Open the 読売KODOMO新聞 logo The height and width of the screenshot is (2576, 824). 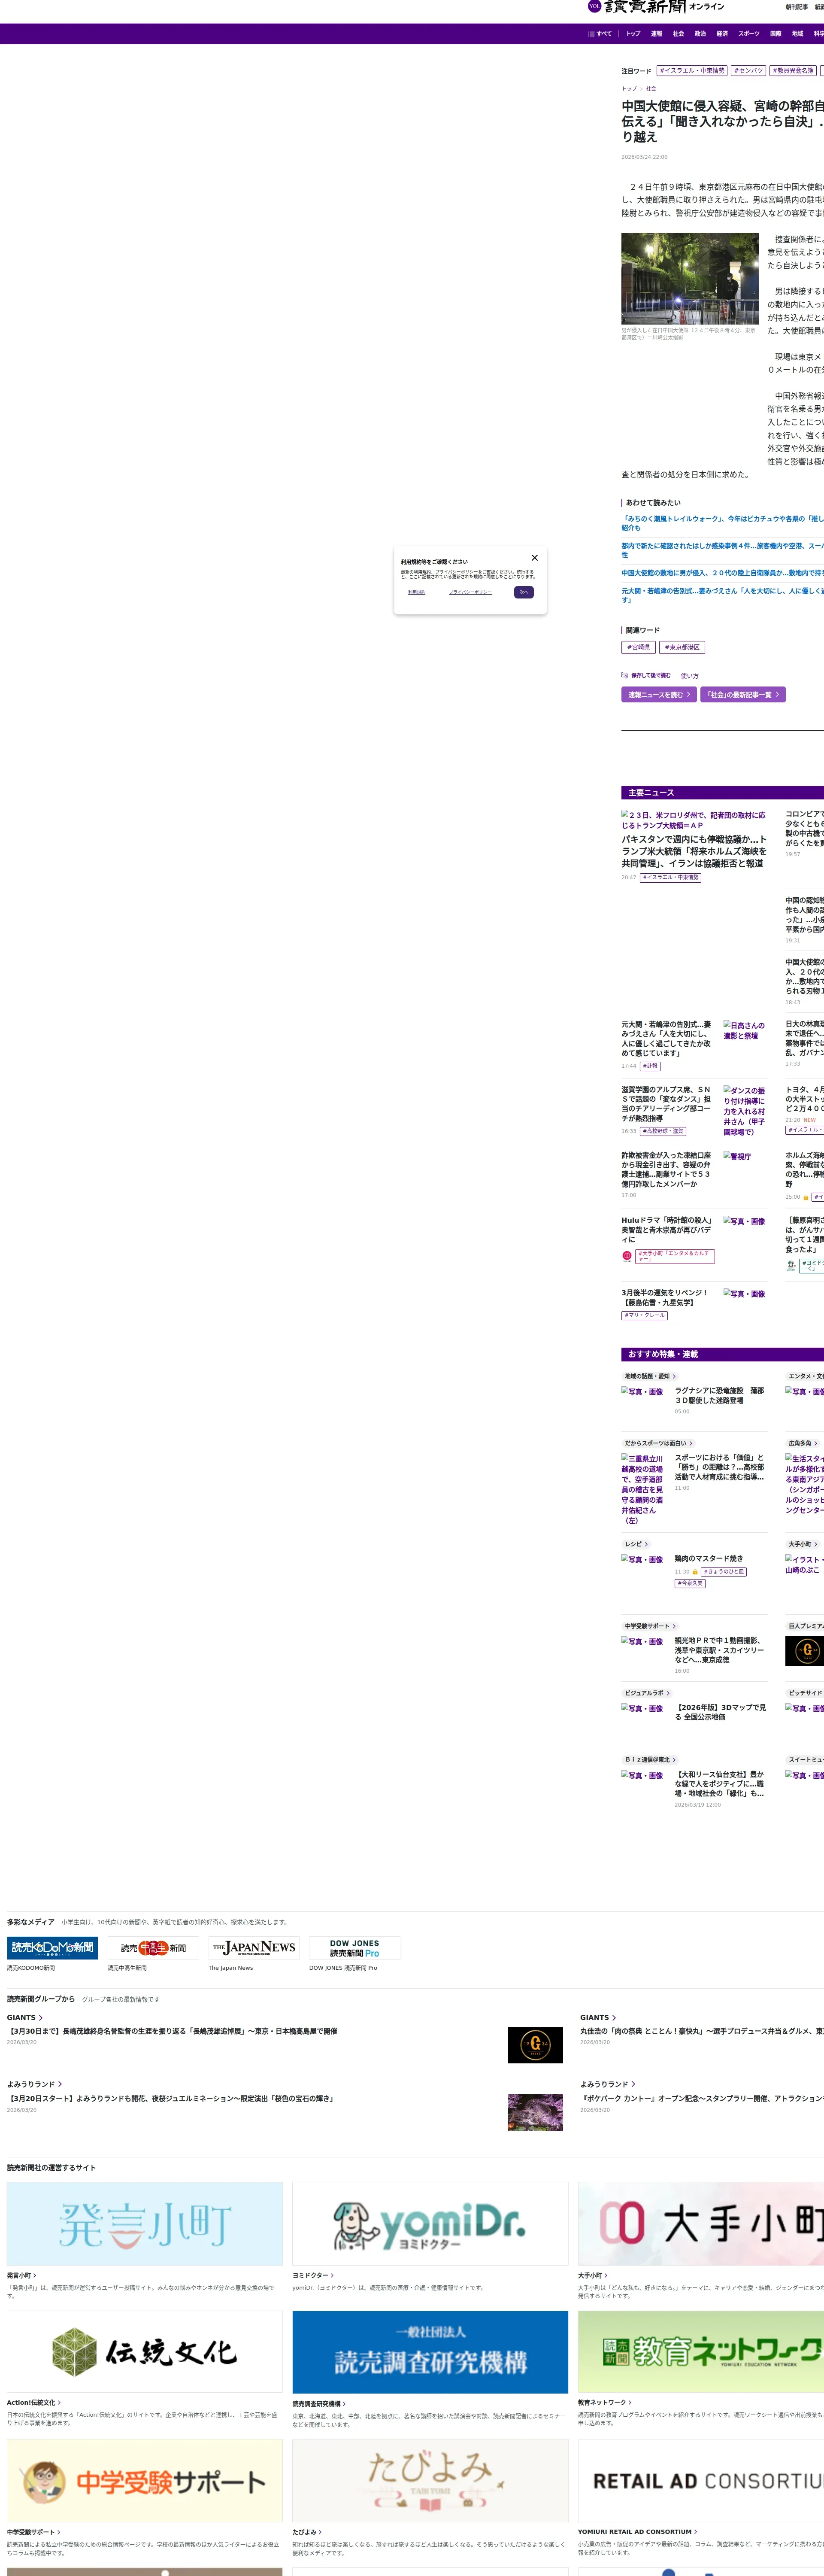point(52,1947)
